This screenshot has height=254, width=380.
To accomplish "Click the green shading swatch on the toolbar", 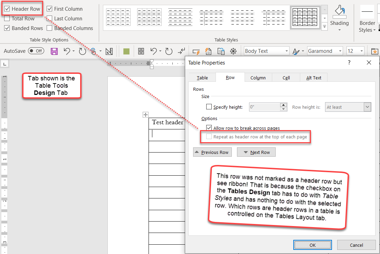I will coord(126,51).
